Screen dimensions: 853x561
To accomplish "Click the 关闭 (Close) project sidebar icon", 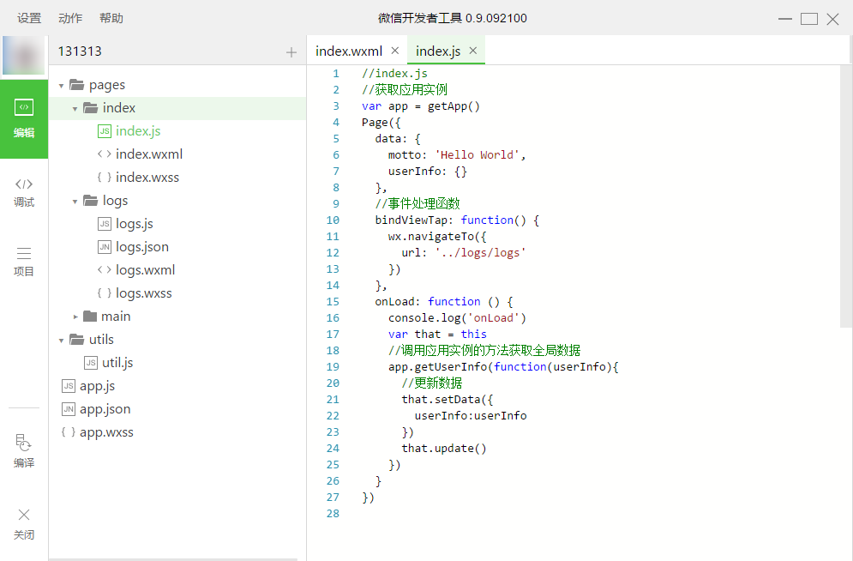I will coord(24,523).
